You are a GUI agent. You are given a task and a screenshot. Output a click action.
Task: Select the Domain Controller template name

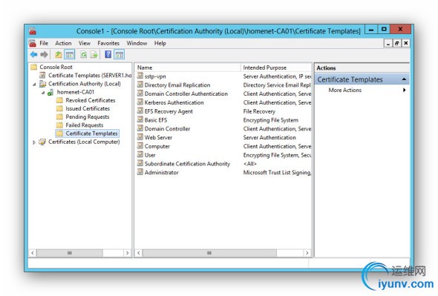click(x=167, y=129)
